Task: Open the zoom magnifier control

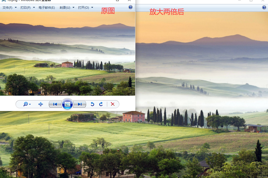Action: pos(26,104)
